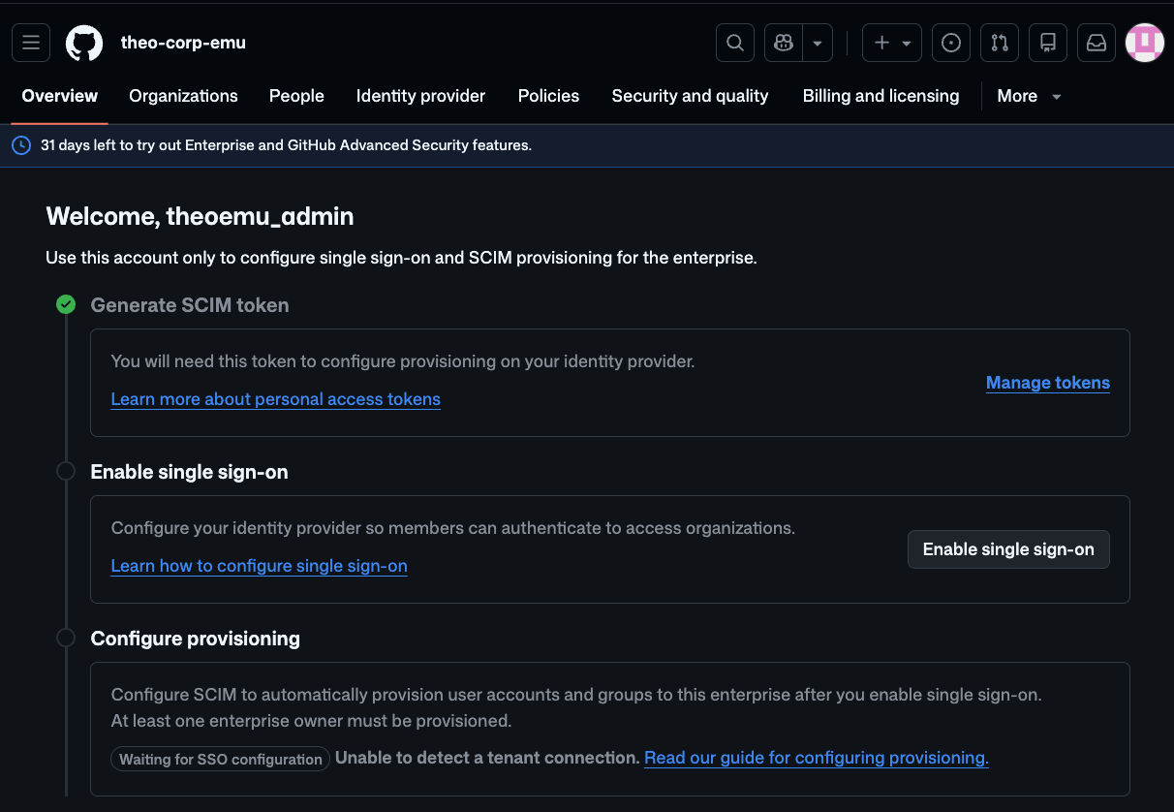Switch to the Organizations tab
The image size is (1174, 812).
click(x=183, y=96)
